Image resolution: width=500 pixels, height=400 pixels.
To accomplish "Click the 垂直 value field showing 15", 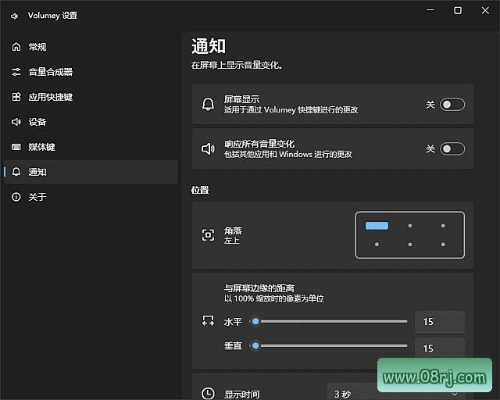I will (x=440, y=348).
